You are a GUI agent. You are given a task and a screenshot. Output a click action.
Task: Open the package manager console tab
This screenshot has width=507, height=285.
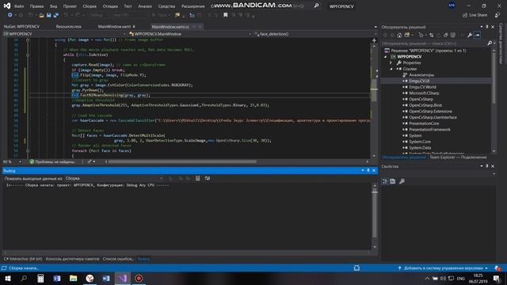[x=72, y=259]
